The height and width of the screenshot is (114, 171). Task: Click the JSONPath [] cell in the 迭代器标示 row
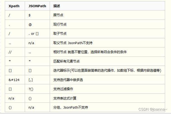click(x=37, y=70)
